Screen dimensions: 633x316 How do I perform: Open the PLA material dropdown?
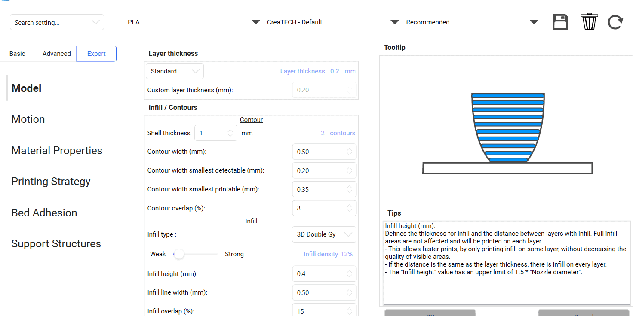[x=193, y=22]
